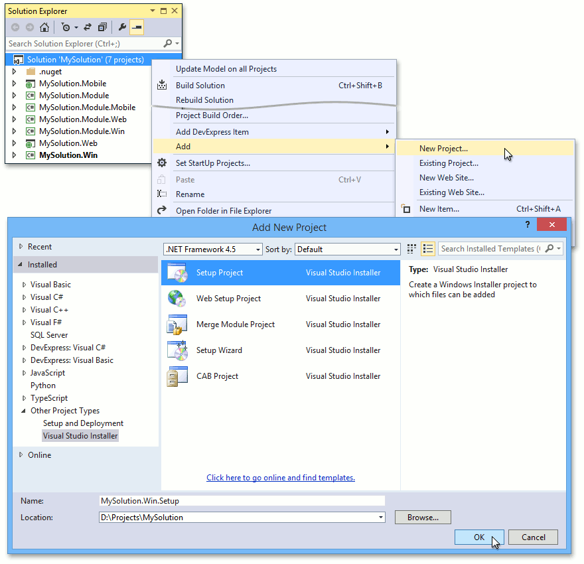
Task: Select the Python template category
Action: click(43, 386)
